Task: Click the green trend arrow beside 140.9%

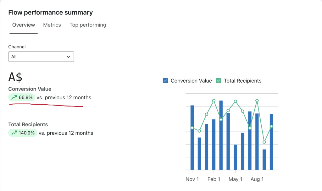Action: pos(14,133)
